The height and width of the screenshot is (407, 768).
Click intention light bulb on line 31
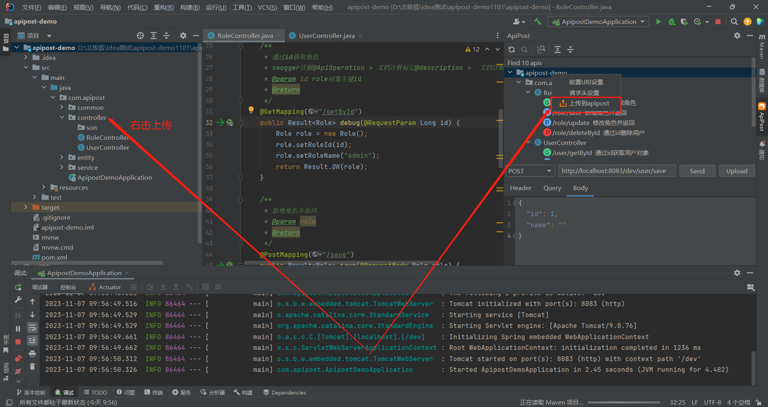pos(251,110)
